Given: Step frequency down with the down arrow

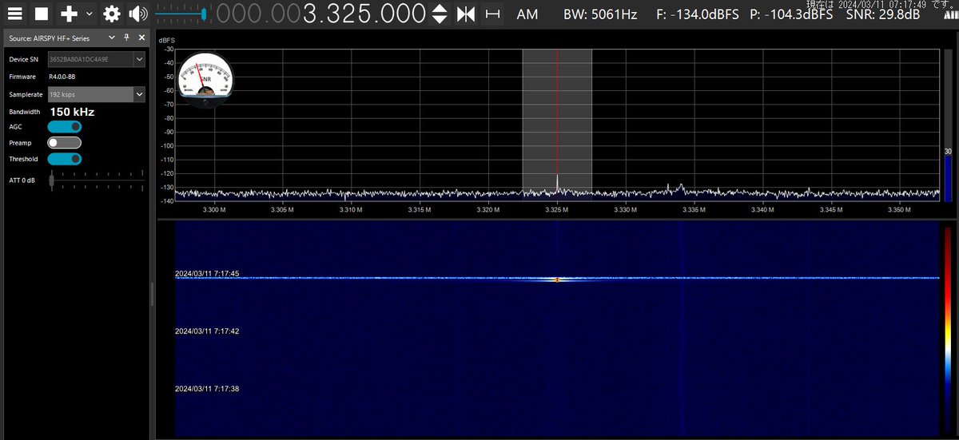Looking at the screenshot, I should click(x=440, y=20).
